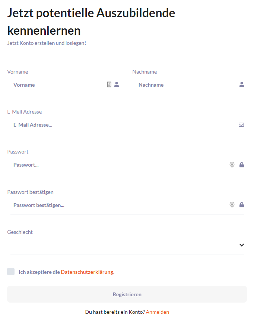
Task: Click the envelope icon in E-Mail field
Action: coord(241,125)
